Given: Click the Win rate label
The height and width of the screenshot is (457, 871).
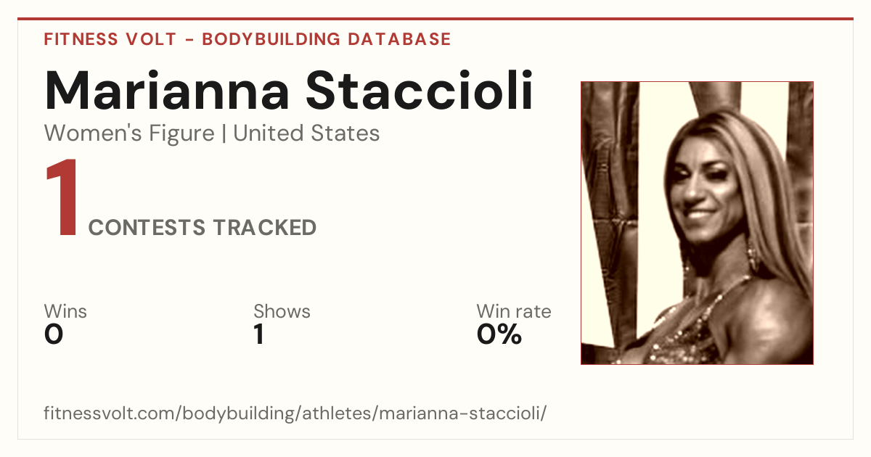Looking at the screenshot, I should pyautogui.click(x=514, y=311).
